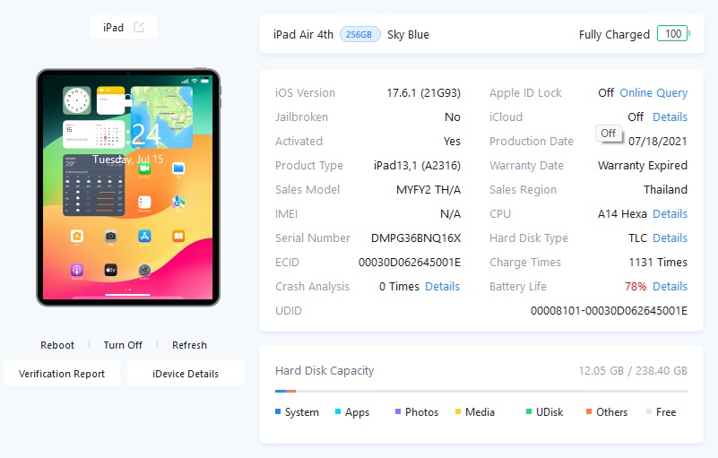Open Crash Analysis Details link
718x458 pixels.
point(442,287)
